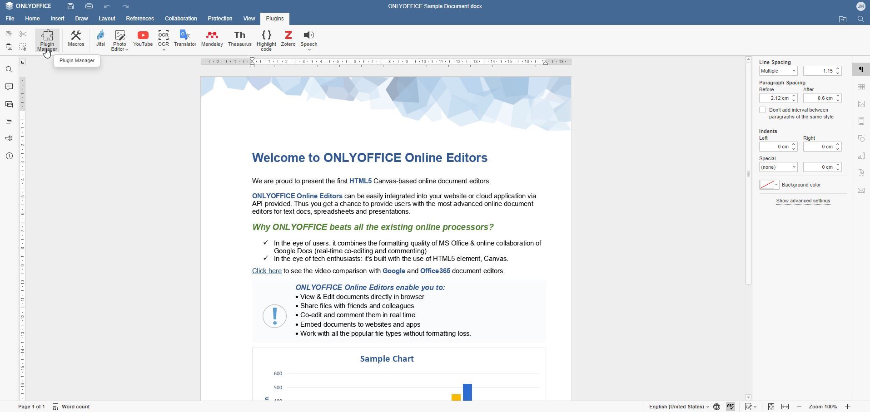Expand the Speech plugin options chevron
The image size is (870, 412).
point(310,49)
